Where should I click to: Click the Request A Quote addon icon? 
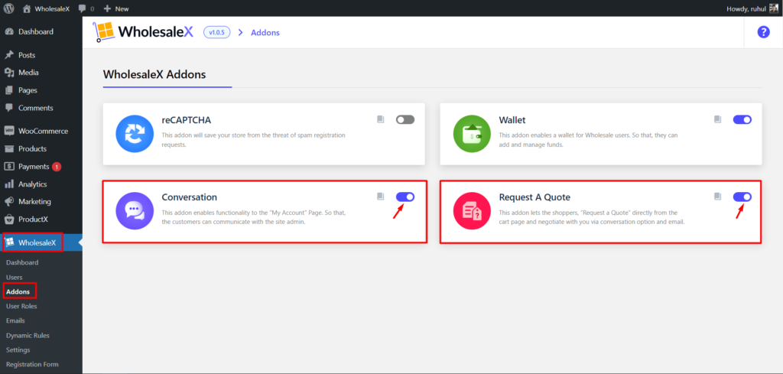tap(472, 211)
